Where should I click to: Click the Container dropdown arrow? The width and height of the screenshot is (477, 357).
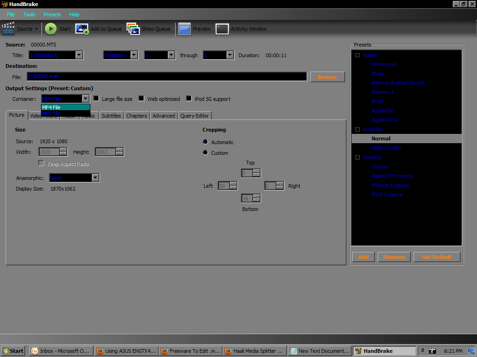86,99
